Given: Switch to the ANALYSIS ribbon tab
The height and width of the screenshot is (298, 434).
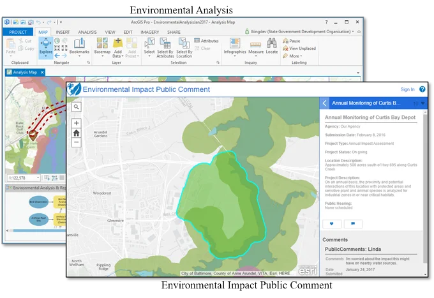Looking at the screenshot, I should (87, 32).
